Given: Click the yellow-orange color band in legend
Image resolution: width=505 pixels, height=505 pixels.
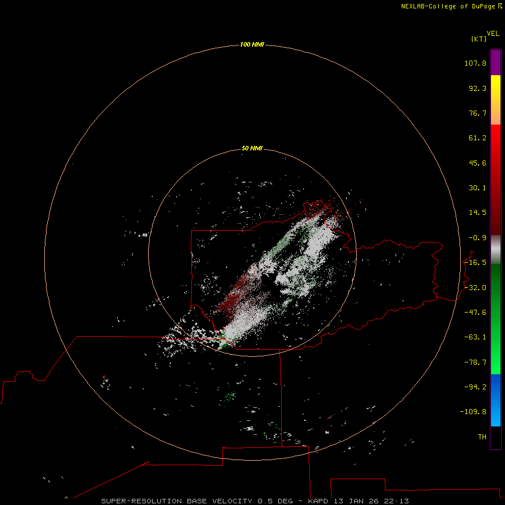Looking at the screenshot, I should [x=495, y=100].
